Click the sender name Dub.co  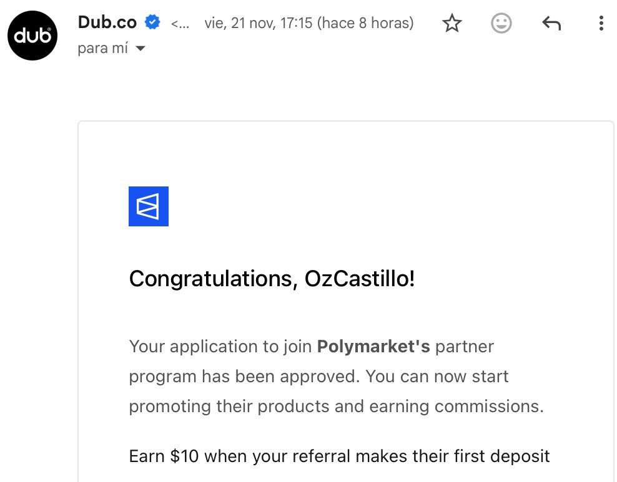[107, 22]
